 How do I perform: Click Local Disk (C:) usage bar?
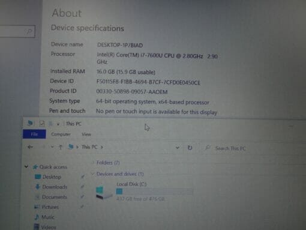point(154,192)
